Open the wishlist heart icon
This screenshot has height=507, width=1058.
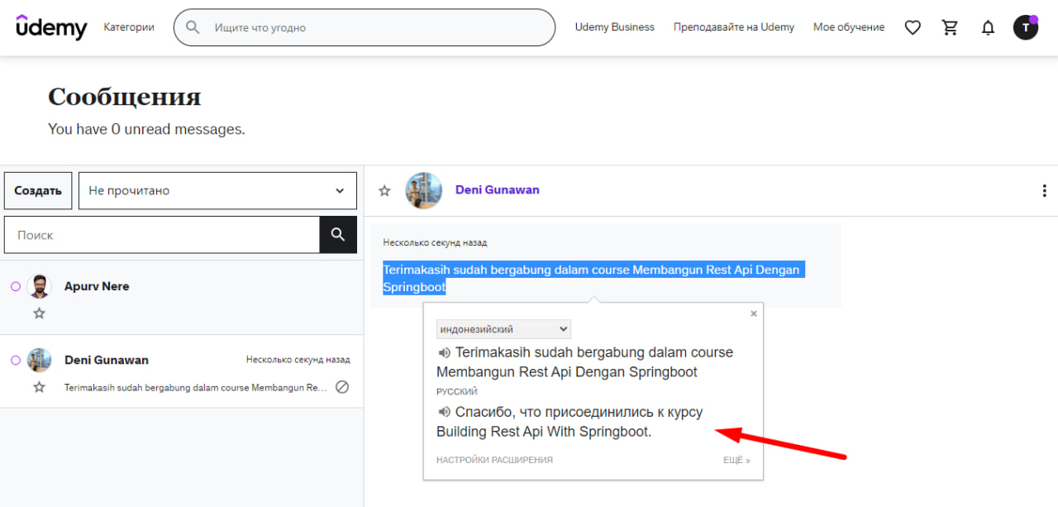click(913, 27)
